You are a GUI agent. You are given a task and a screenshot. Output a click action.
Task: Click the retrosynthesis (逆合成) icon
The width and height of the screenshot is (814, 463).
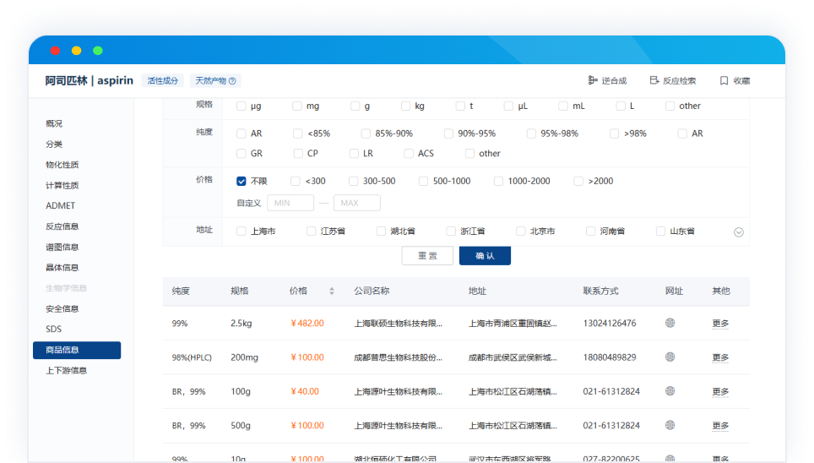[593, 81]
